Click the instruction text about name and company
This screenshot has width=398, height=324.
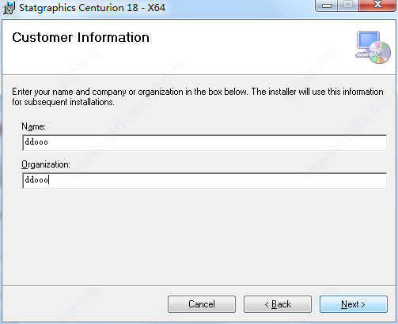pos(198,96)
